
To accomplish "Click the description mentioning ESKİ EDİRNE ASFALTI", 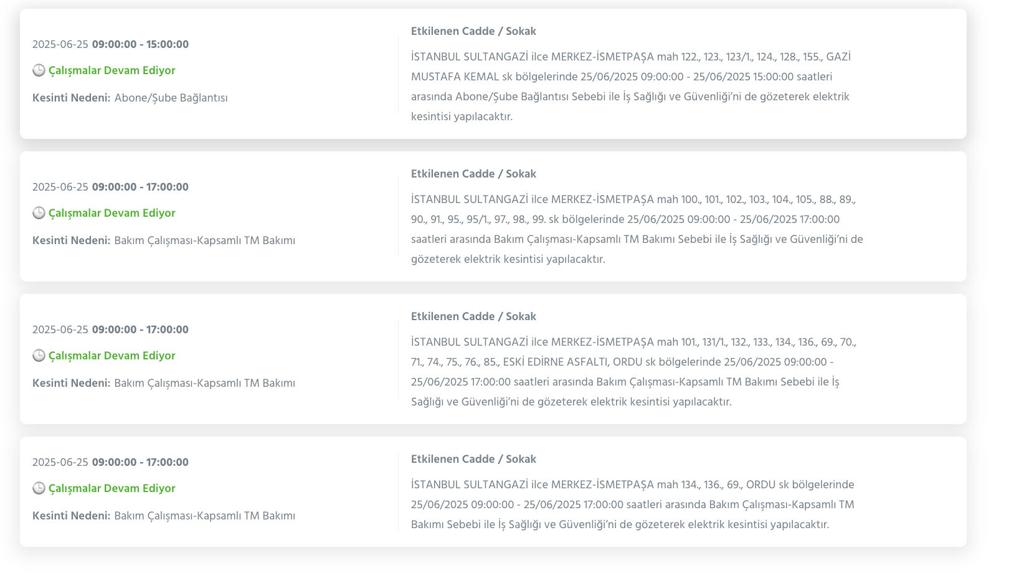I will tap(633, 372).
